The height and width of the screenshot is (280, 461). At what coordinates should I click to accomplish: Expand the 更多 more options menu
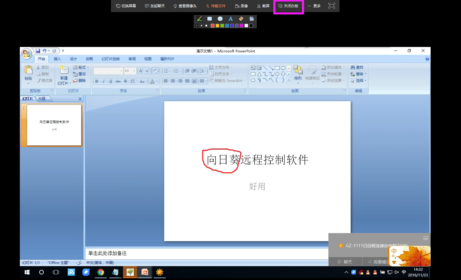coord(314,6)
